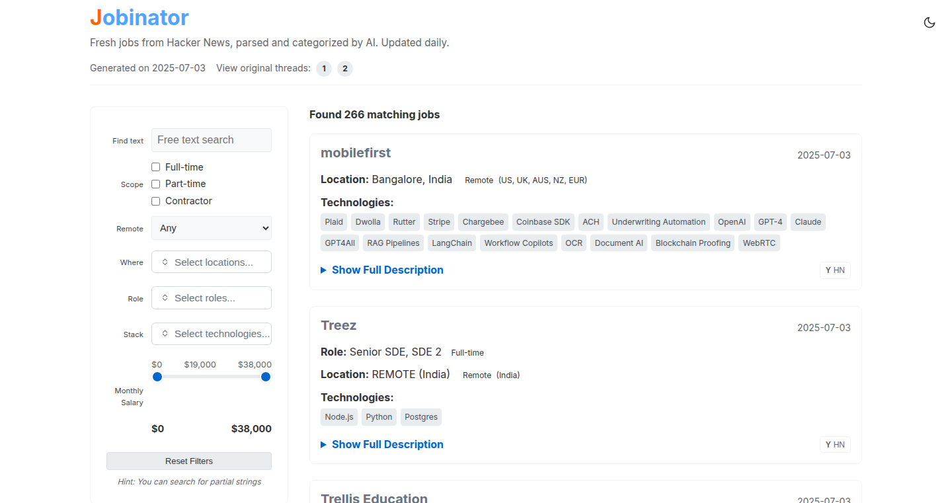Click the WebRTC technology tag
The height and width of the screenshot is (503, 952).
pyautogui.click(x=759, y=243)
